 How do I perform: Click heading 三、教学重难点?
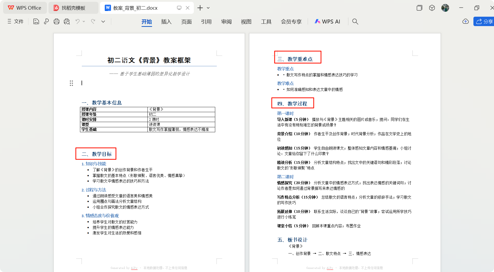click(295, 59)
